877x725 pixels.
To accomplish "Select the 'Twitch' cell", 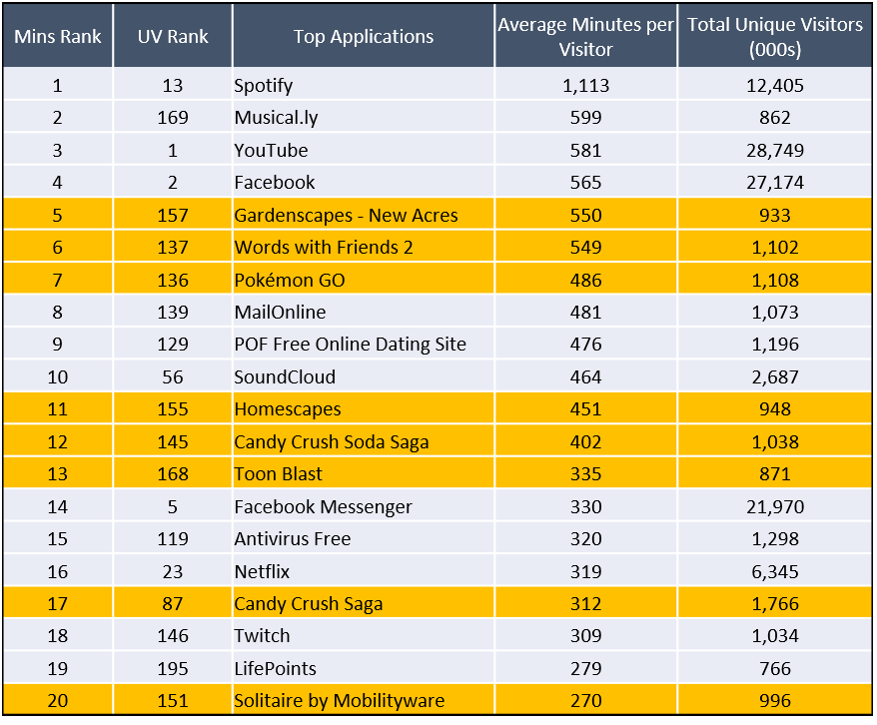I will [x=363, y=635].
